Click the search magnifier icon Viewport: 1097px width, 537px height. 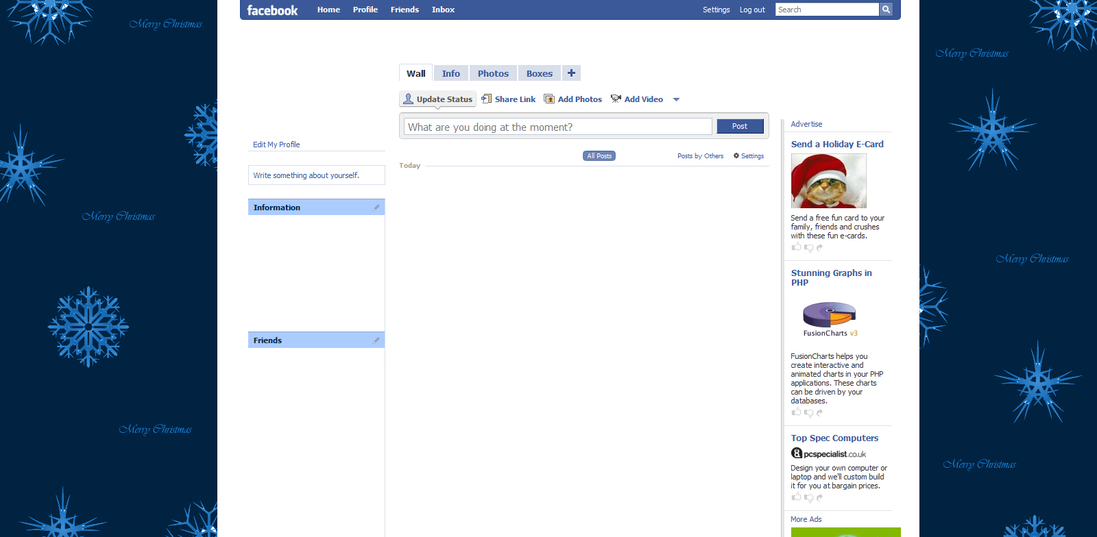click(x=887, y=10)
